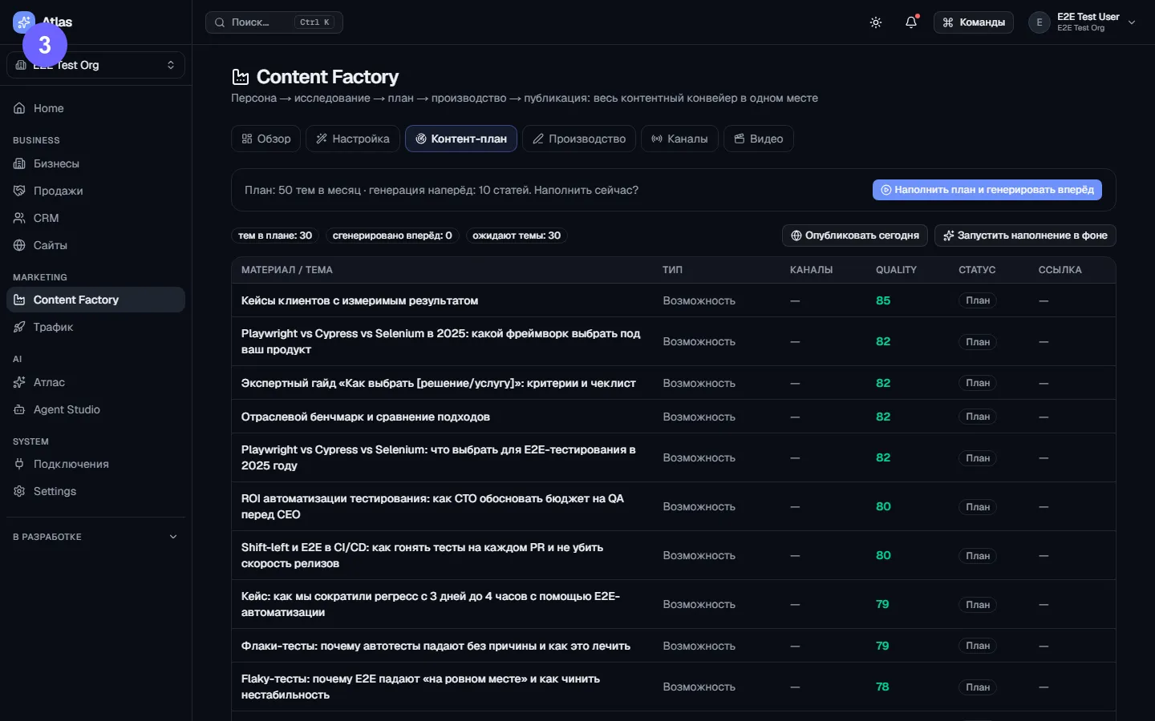The width and height of the screenshot is (1155, 721).
Task: Click the Опубликовать сегодня button
Action: click(855, 236)
